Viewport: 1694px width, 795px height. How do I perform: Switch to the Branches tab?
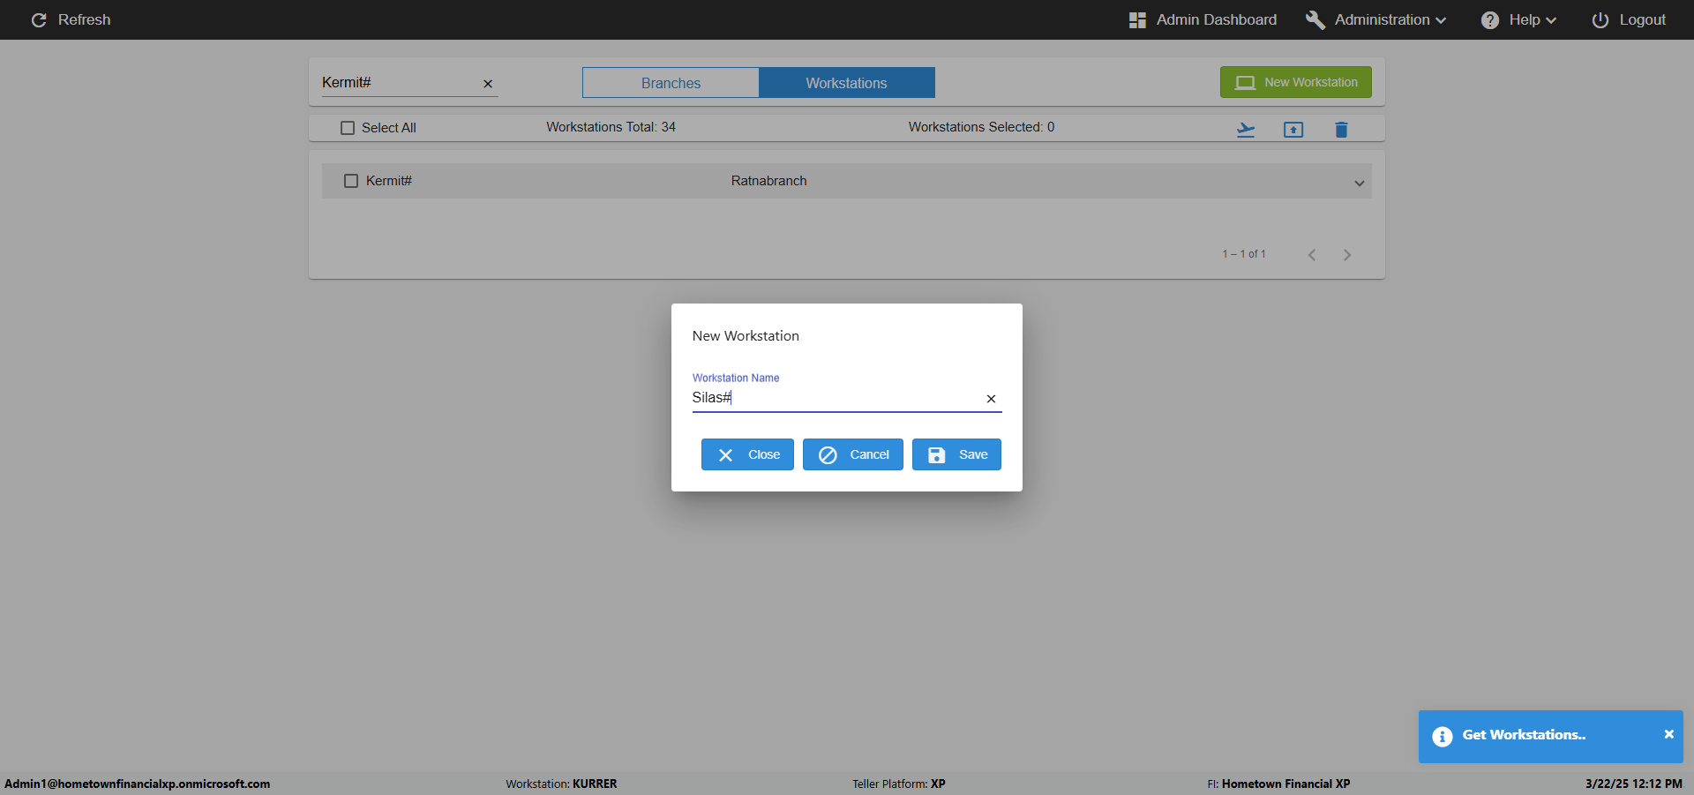(x=671, y=83)
